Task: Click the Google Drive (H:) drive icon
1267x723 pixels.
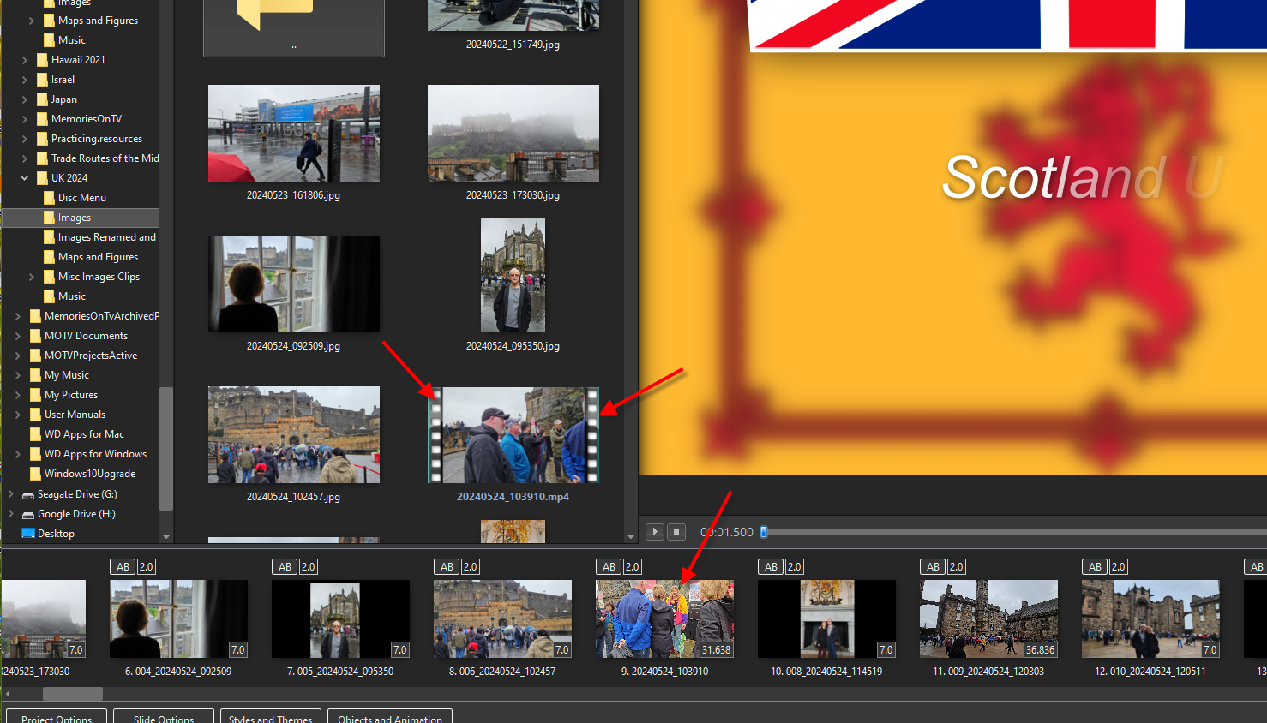Action: [28, 515]
